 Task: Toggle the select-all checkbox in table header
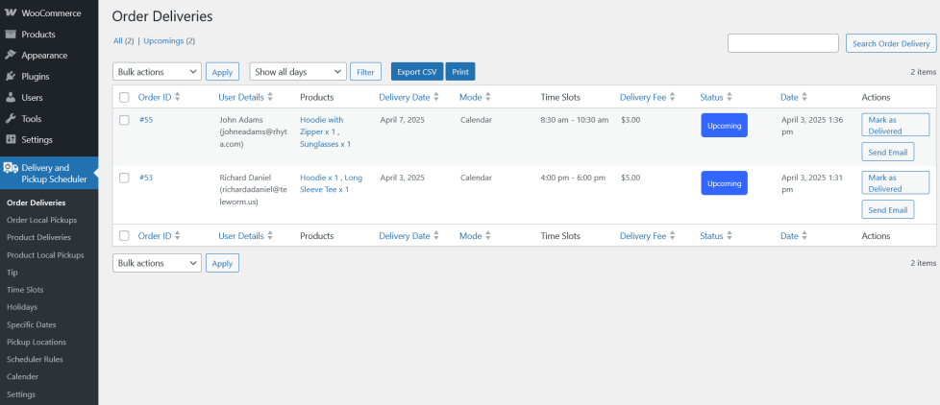[x=124, y=97]
